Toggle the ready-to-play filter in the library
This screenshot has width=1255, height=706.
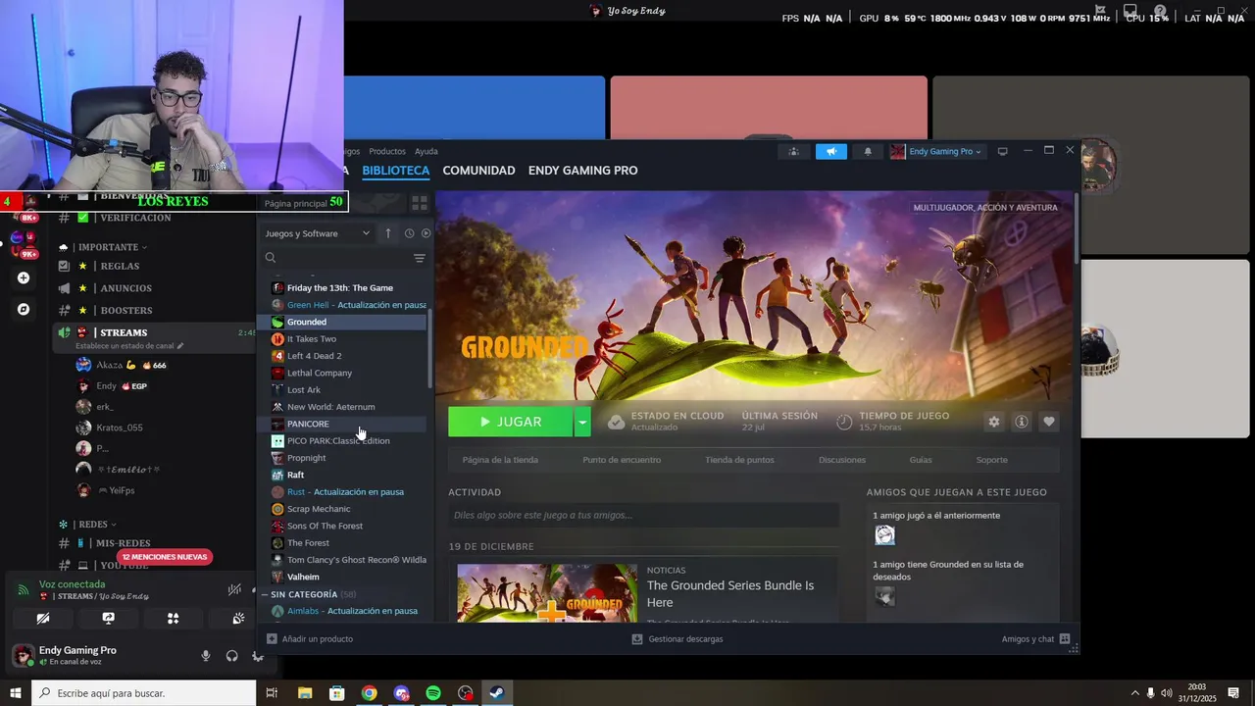click(426, 233)
